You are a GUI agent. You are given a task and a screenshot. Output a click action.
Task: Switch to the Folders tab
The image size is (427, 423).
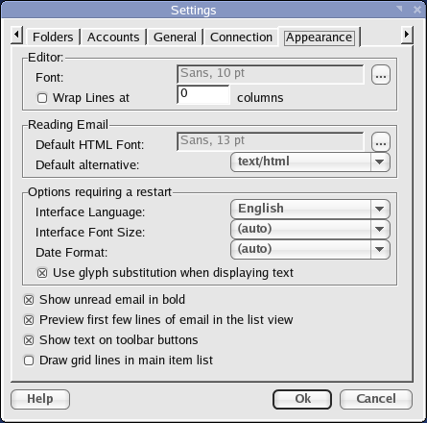[53, 37]
